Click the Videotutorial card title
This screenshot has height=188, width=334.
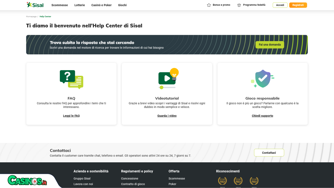coord(167,98)
